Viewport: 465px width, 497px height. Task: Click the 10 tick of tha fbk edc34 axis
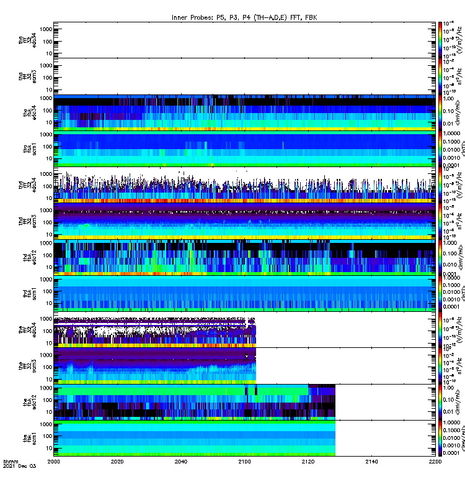click(x=49, y=122)
